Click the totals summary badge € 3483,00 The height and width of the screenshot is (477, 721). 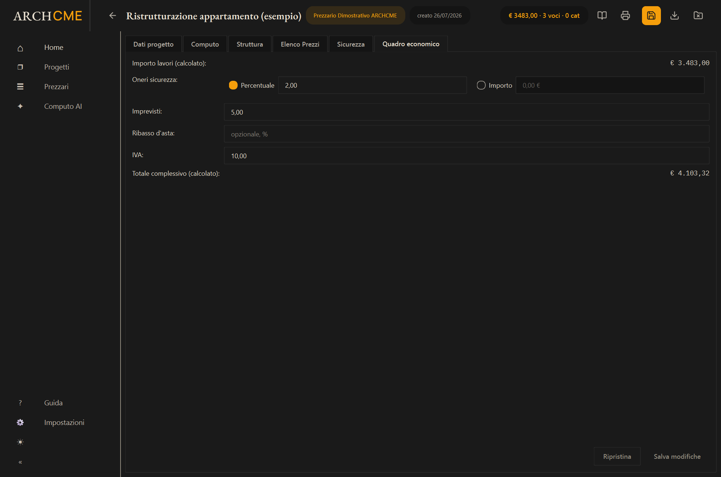(x=544, y=16)
